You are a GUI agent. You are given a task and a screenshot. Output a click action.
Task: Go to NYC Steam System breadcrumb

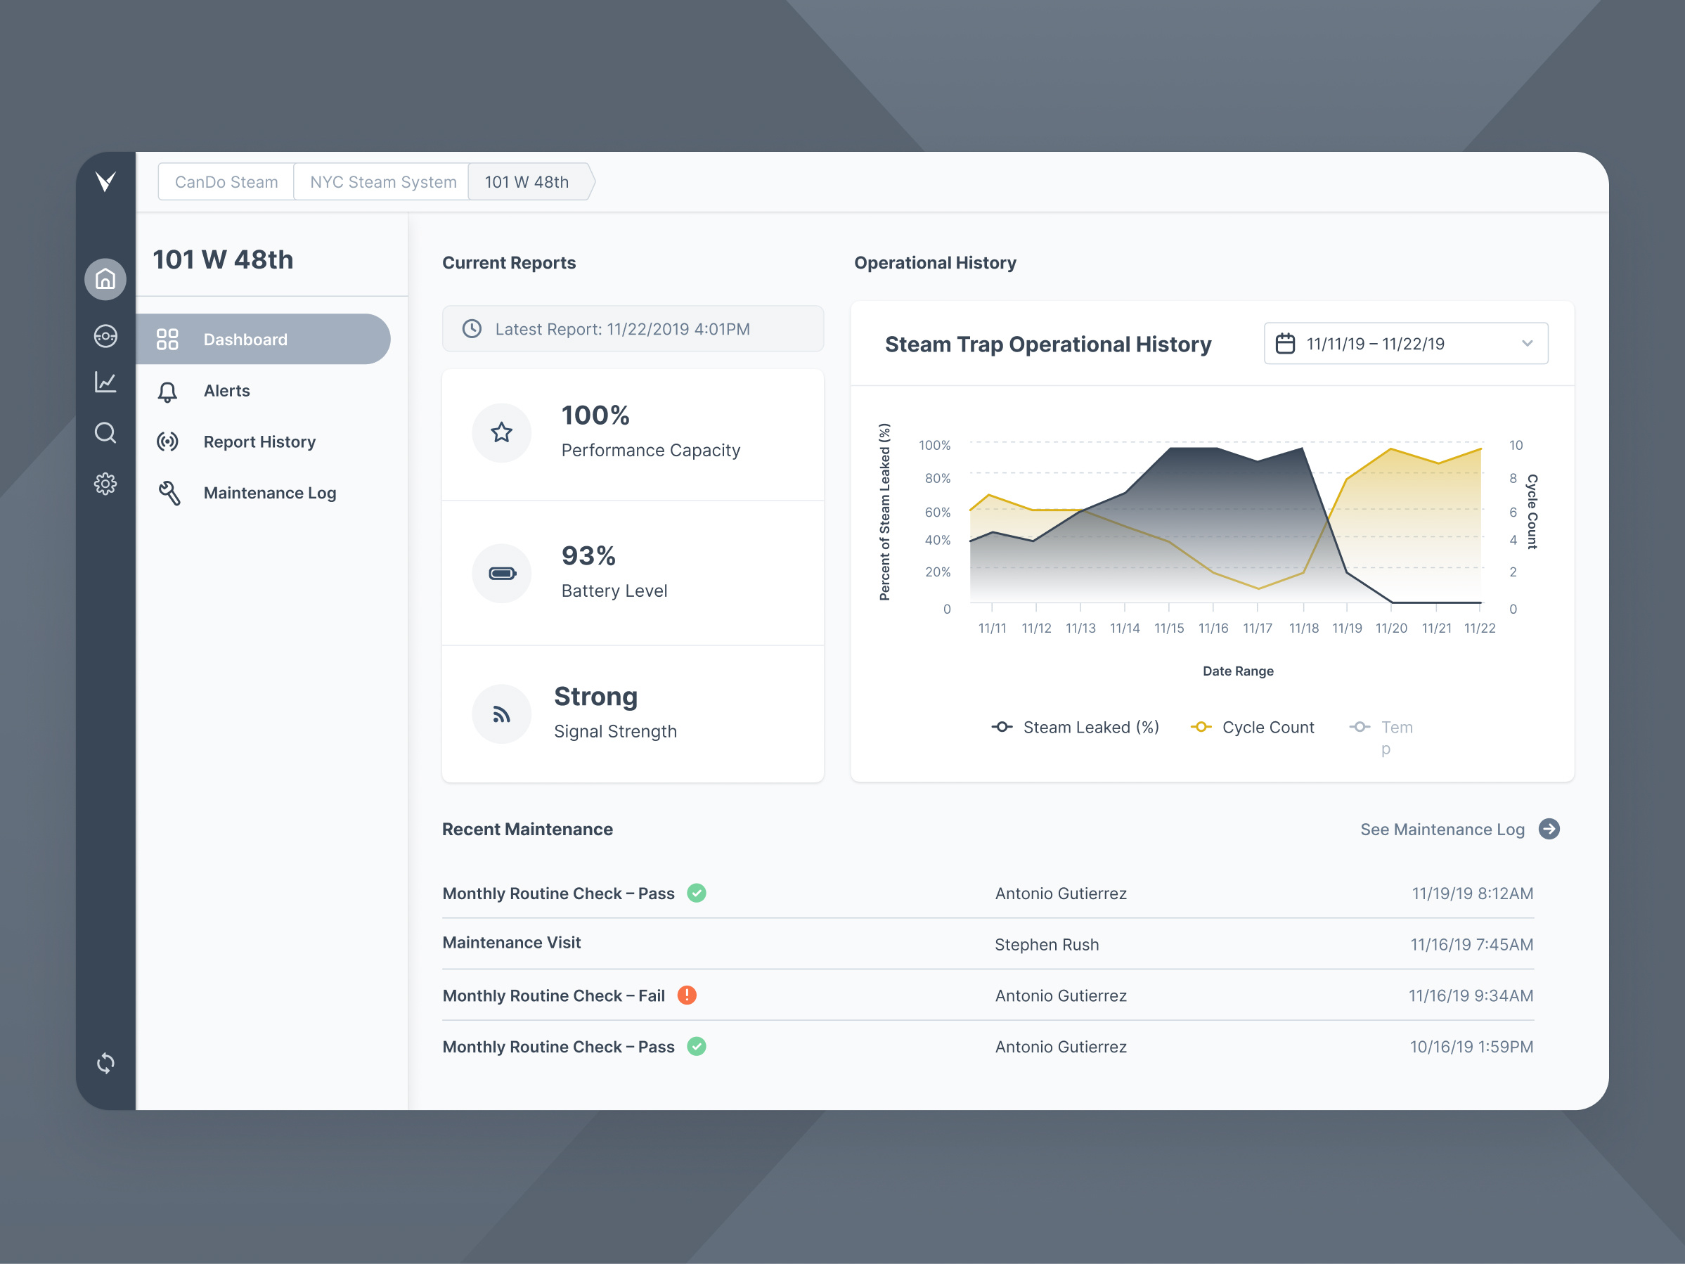(x=382, y=182)
